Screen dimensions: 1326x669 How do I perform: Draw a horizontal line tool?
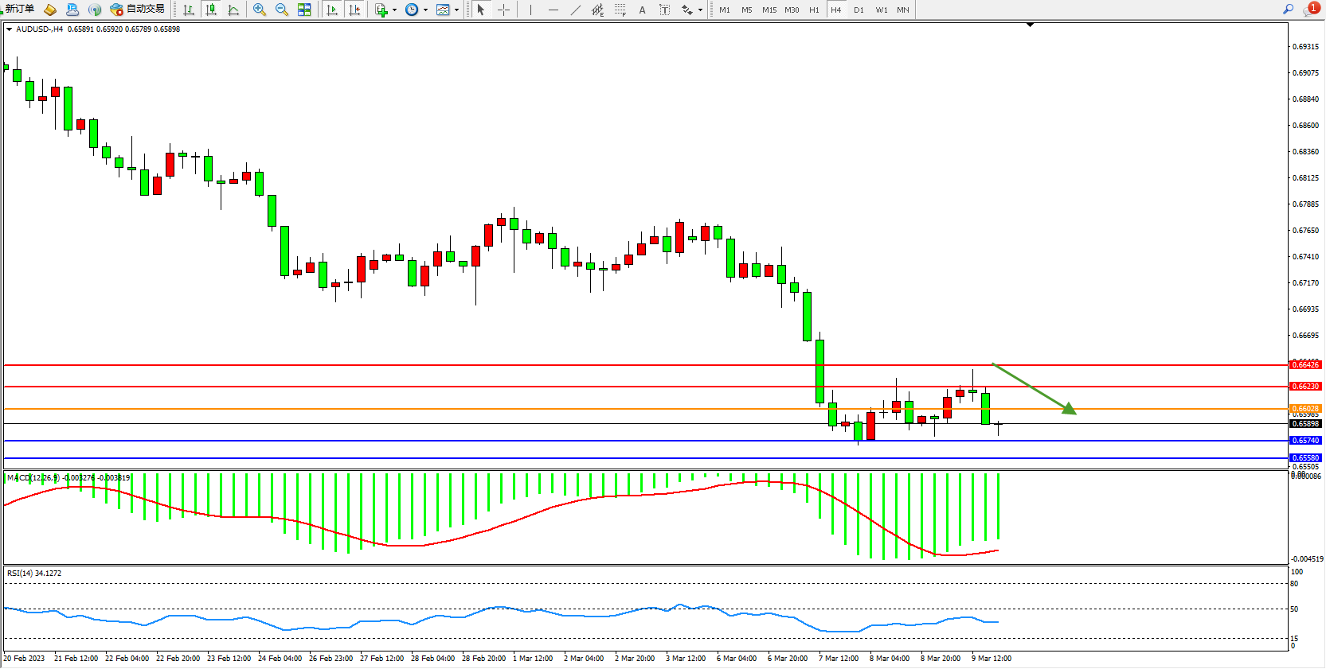(553, 10)
